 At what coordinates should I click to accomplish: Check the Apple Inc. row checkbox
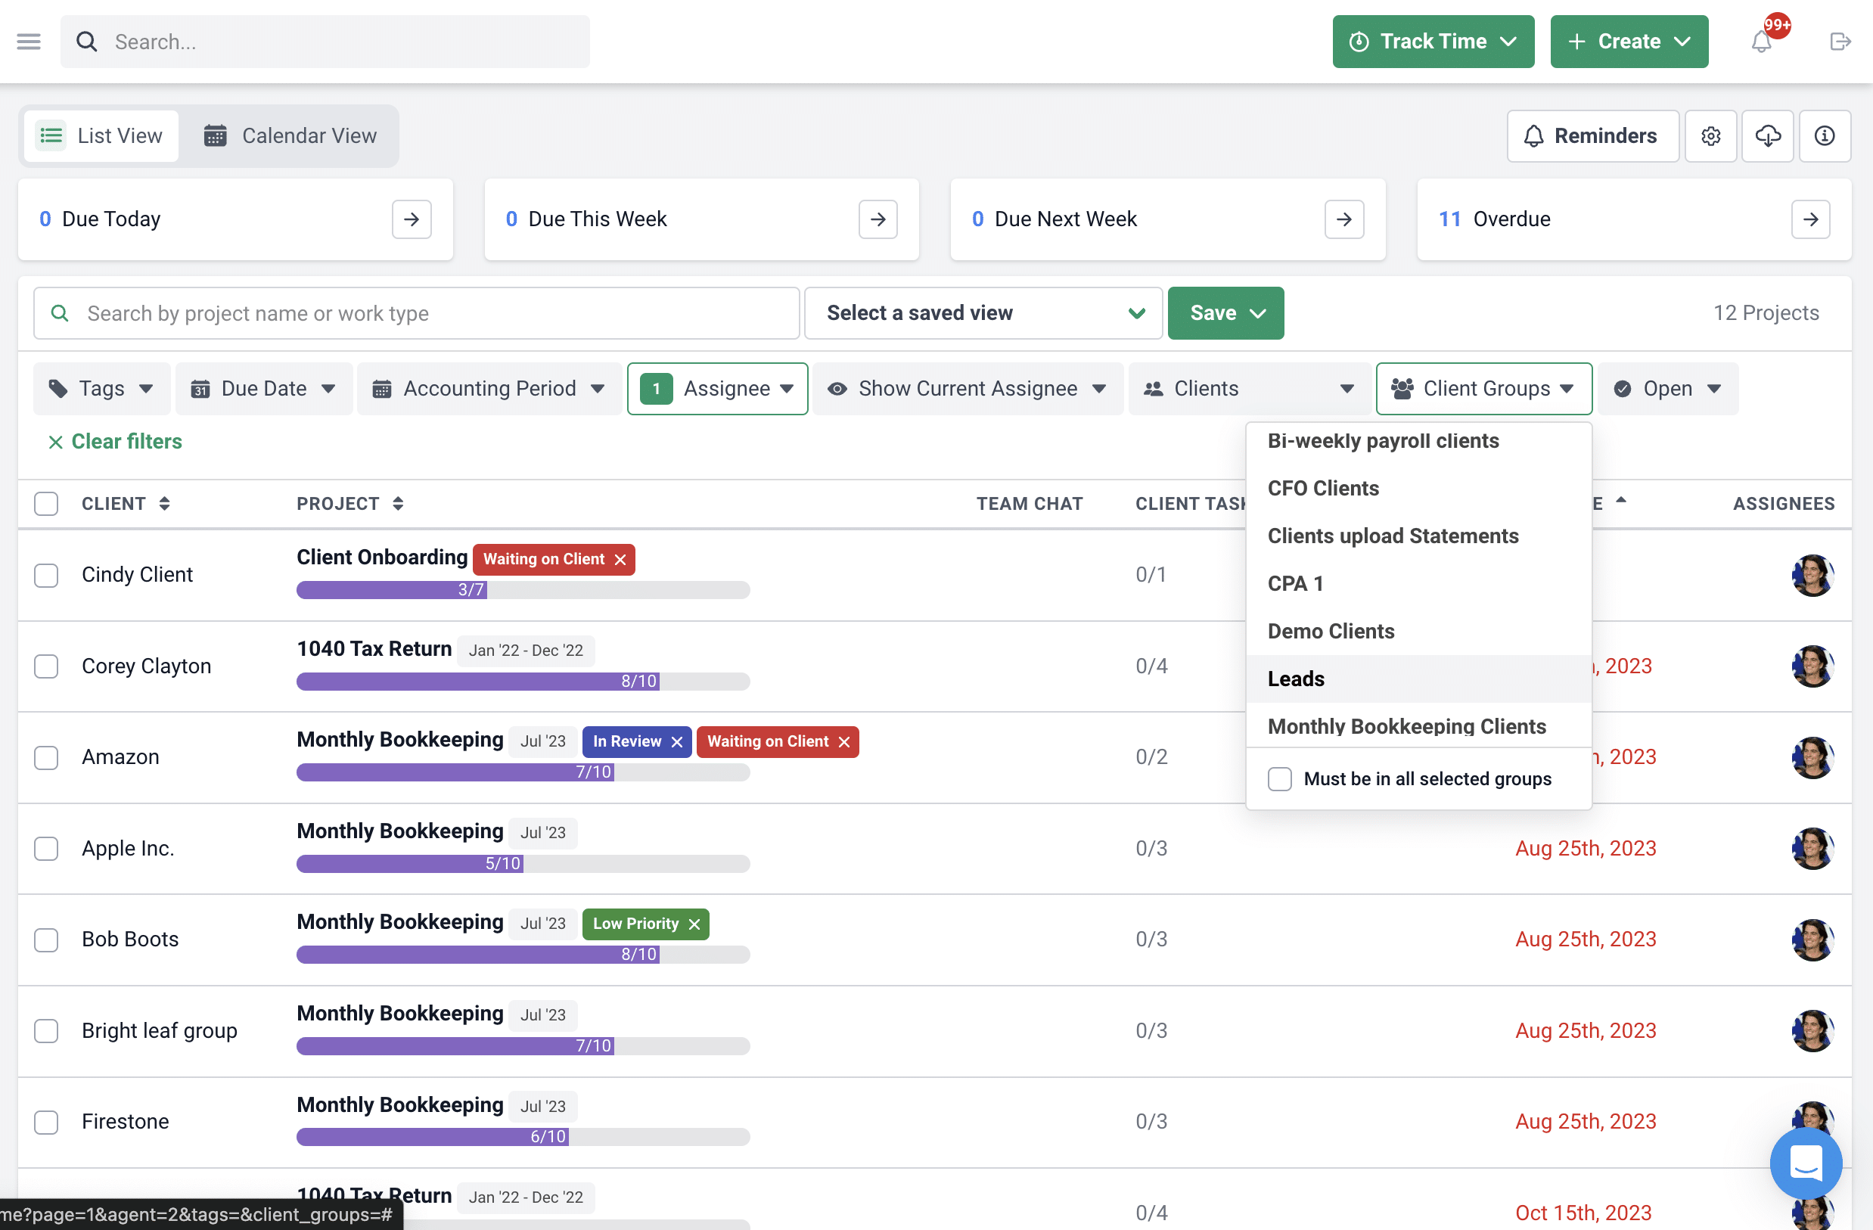click(46, 849)
